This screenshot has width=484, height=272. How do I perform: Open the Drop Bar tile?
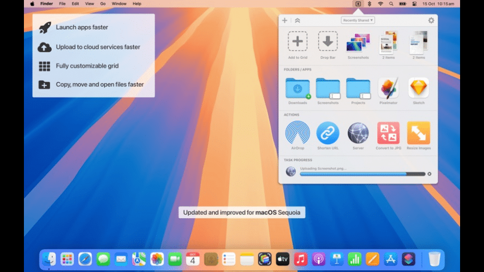(x=328, y=41)
